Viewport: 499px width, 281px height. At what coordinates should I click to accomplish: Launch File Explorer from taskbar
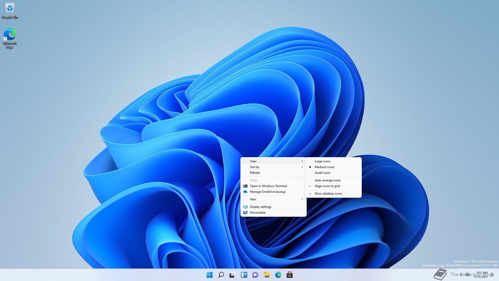[x=267, y=275]
